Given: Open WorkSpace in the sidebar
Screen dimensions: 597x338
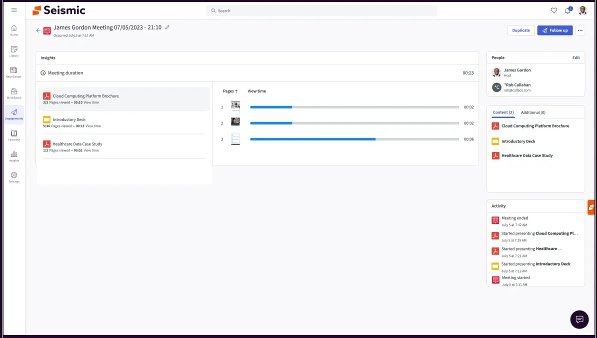Looking at the screenshot, I should (14, 93).
